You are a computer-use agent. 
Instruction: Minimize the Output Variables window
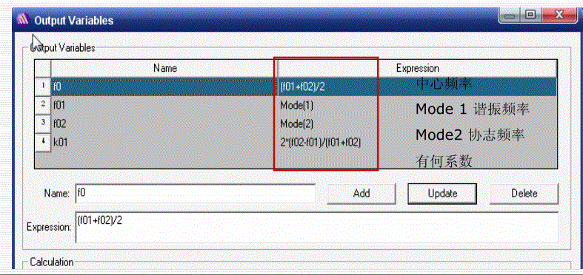tap(510, 16)
